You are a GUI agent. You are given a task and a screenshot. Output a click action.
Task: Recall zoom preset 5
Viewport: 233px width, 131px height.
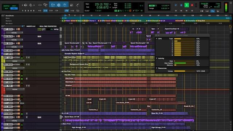34,11
